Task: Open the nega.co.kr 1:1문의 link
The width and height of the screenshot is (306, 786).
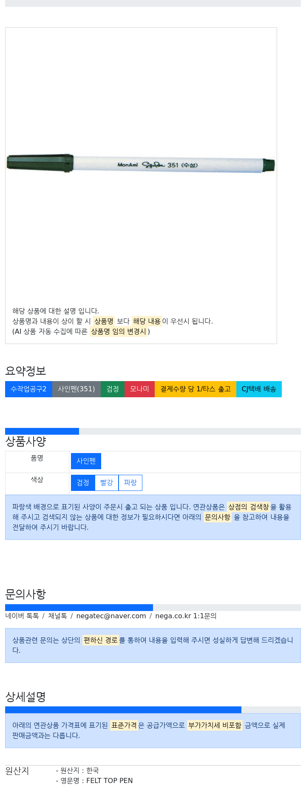Action: [186, 616]
